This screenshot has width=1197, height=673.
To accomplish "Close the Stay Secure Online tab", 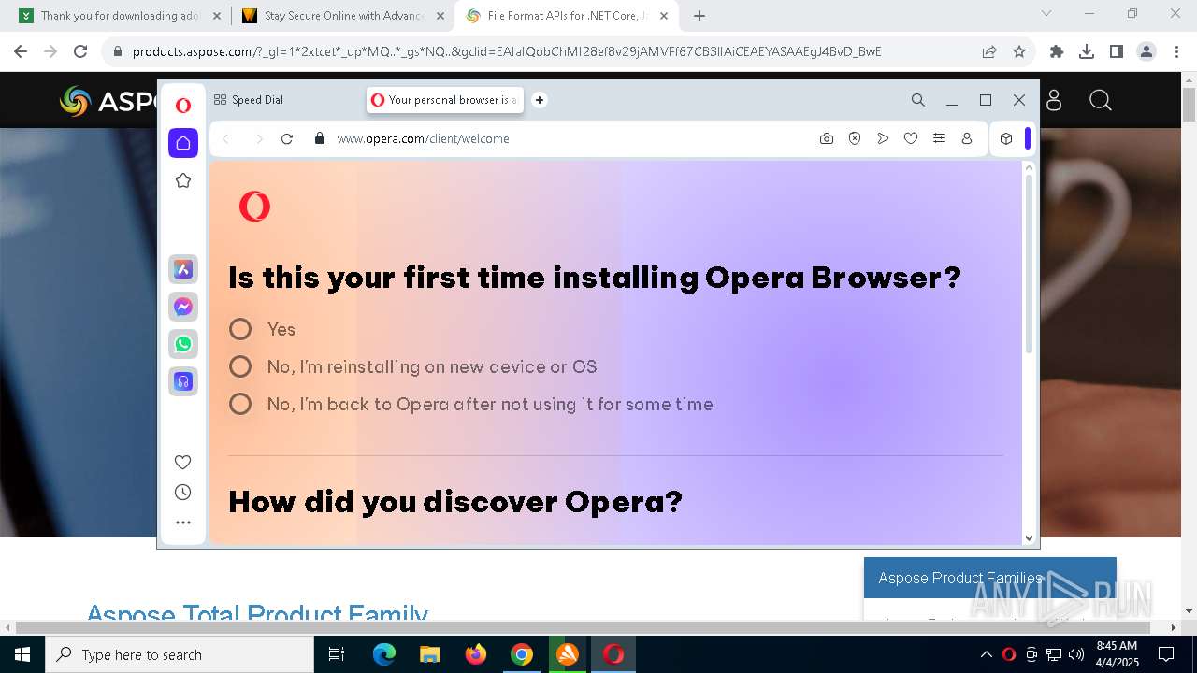I will pos(440,16).
